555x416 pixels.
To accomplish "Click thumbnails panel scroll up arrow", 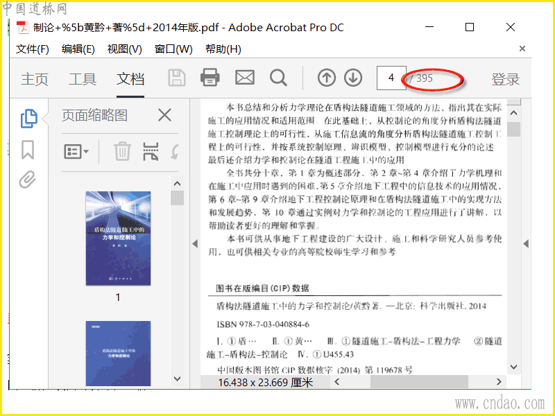I will coord(178,183).
